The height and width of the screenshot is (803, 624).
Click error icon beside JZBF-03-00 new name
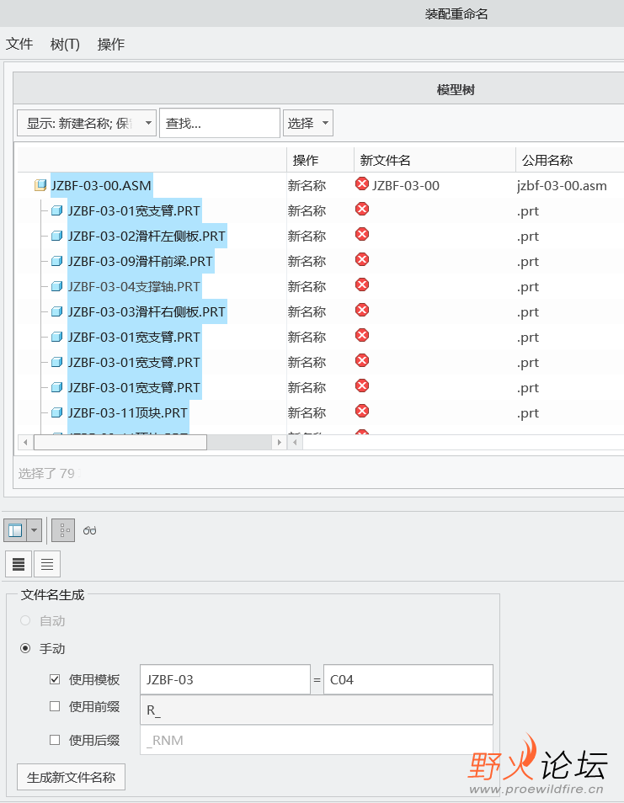[362, 183]
